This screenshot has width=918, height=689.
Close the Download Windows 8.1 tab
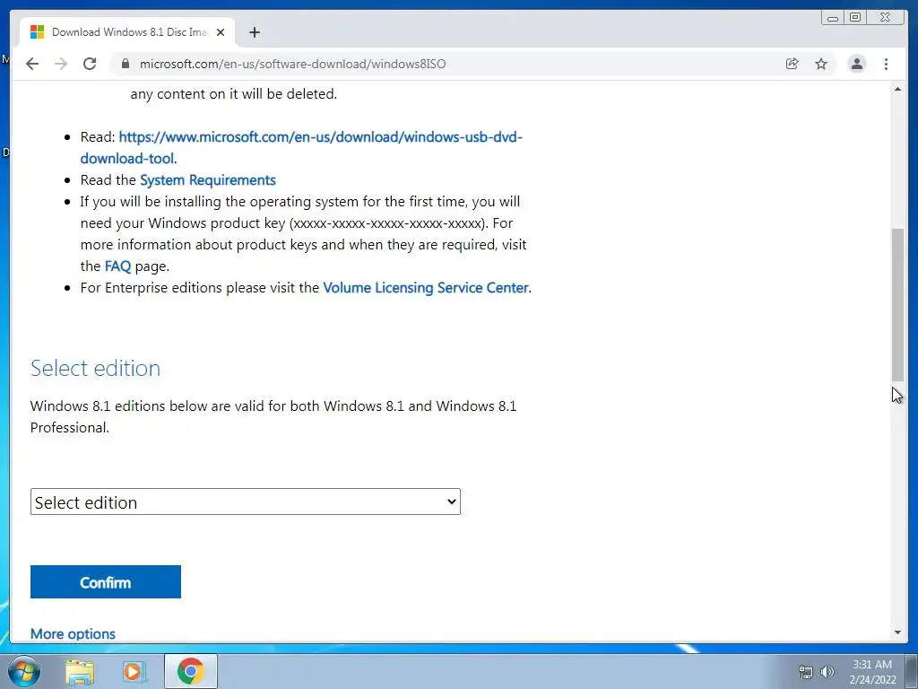[221, 32]
